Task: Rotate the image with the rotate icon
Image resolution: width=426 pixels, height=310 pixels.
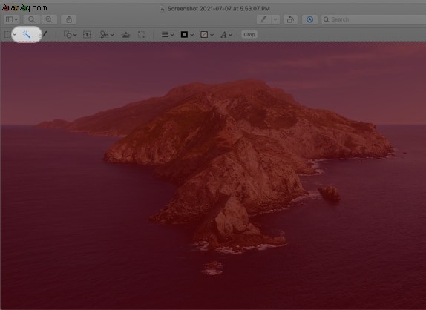Action: [x=290, y=19]
